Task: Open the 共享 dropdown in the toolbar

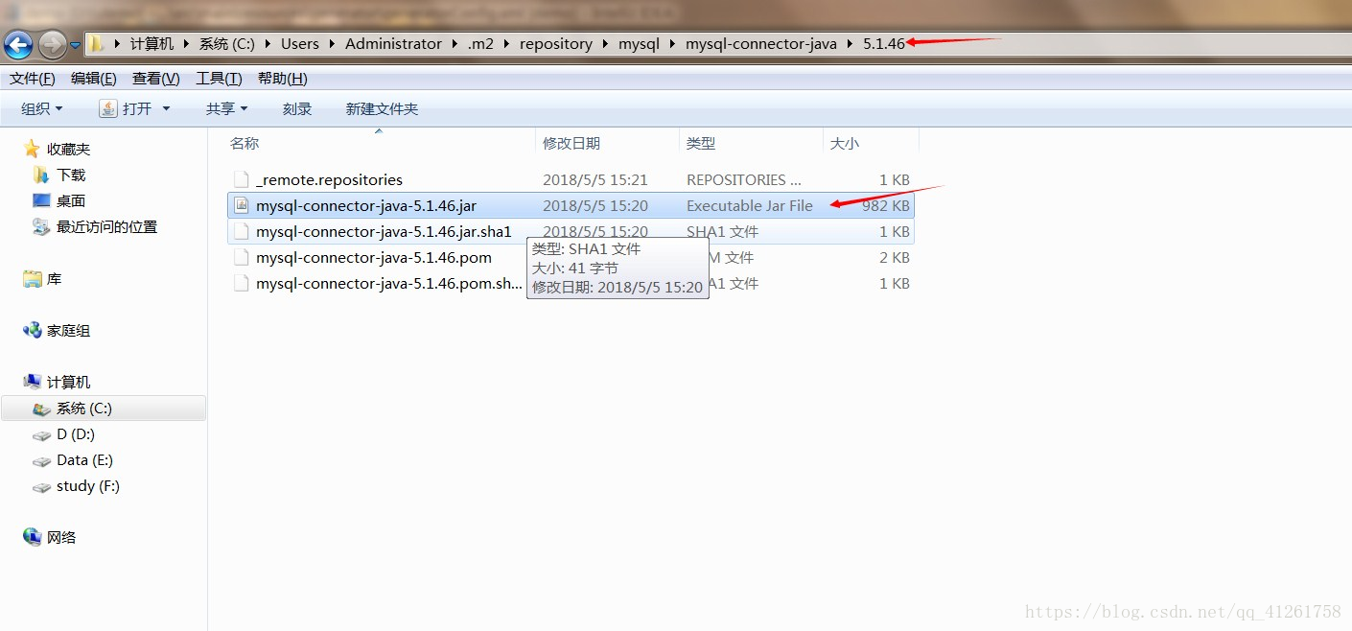Action: pyautogui.click(x=227, y=109)
